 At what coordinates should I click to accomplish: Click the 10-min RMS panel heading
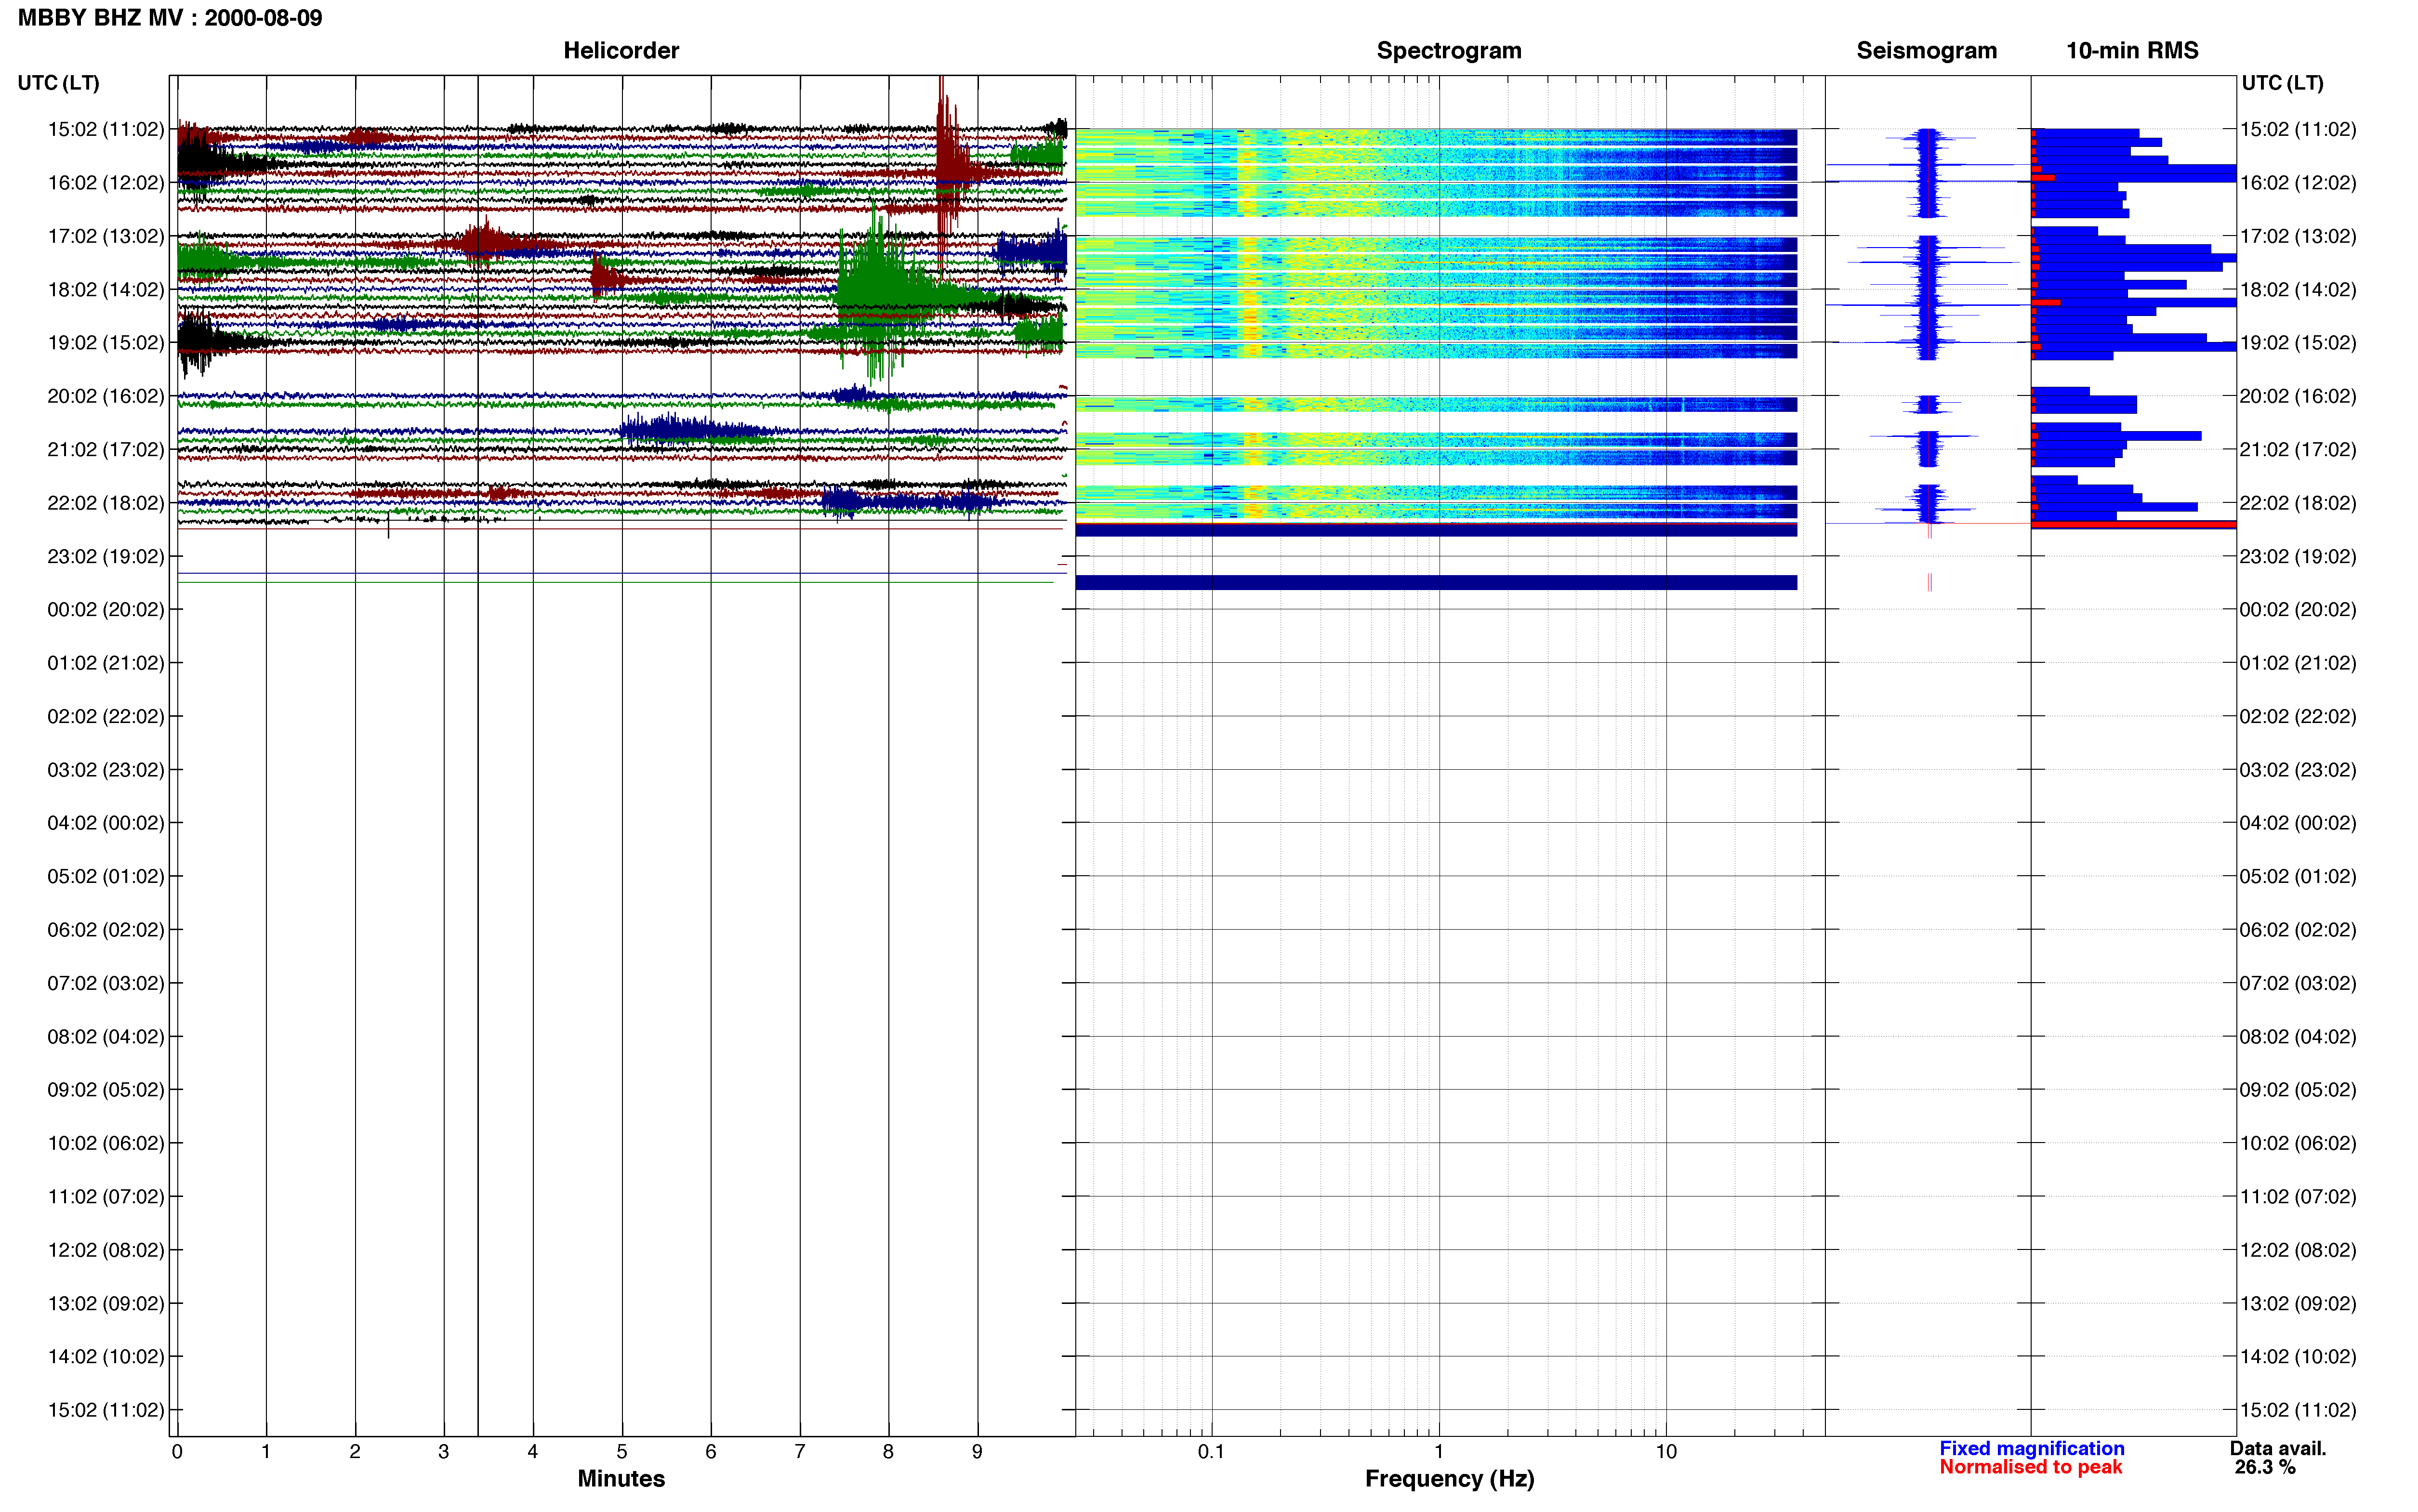(2132, 50)
